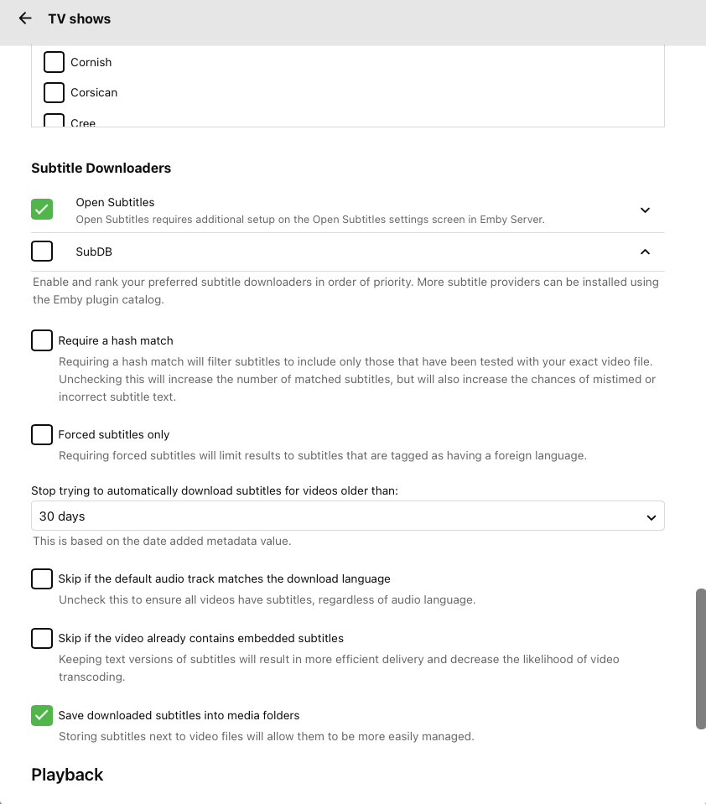Toggle Forced subtitles only checkbox

coord(42,434)
